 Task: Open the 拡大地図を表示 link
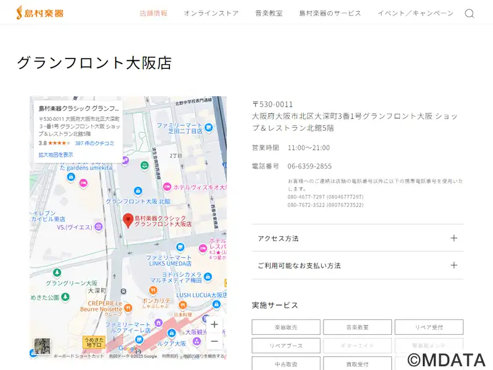point(55,155)
